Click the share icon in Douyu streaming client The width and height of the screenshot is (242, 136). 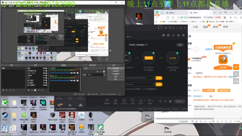pos(183,35)
